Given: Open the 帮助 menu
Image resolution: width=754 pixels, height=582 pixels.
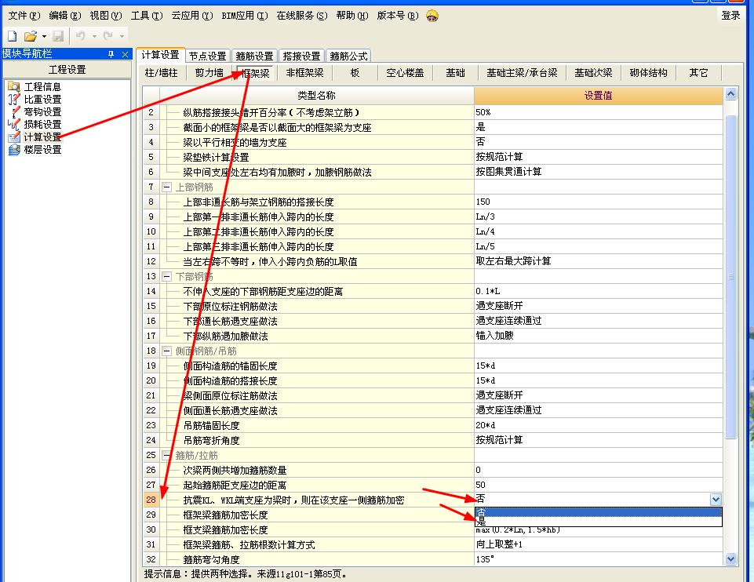Looking at the screenshot, I should (352, 14).
